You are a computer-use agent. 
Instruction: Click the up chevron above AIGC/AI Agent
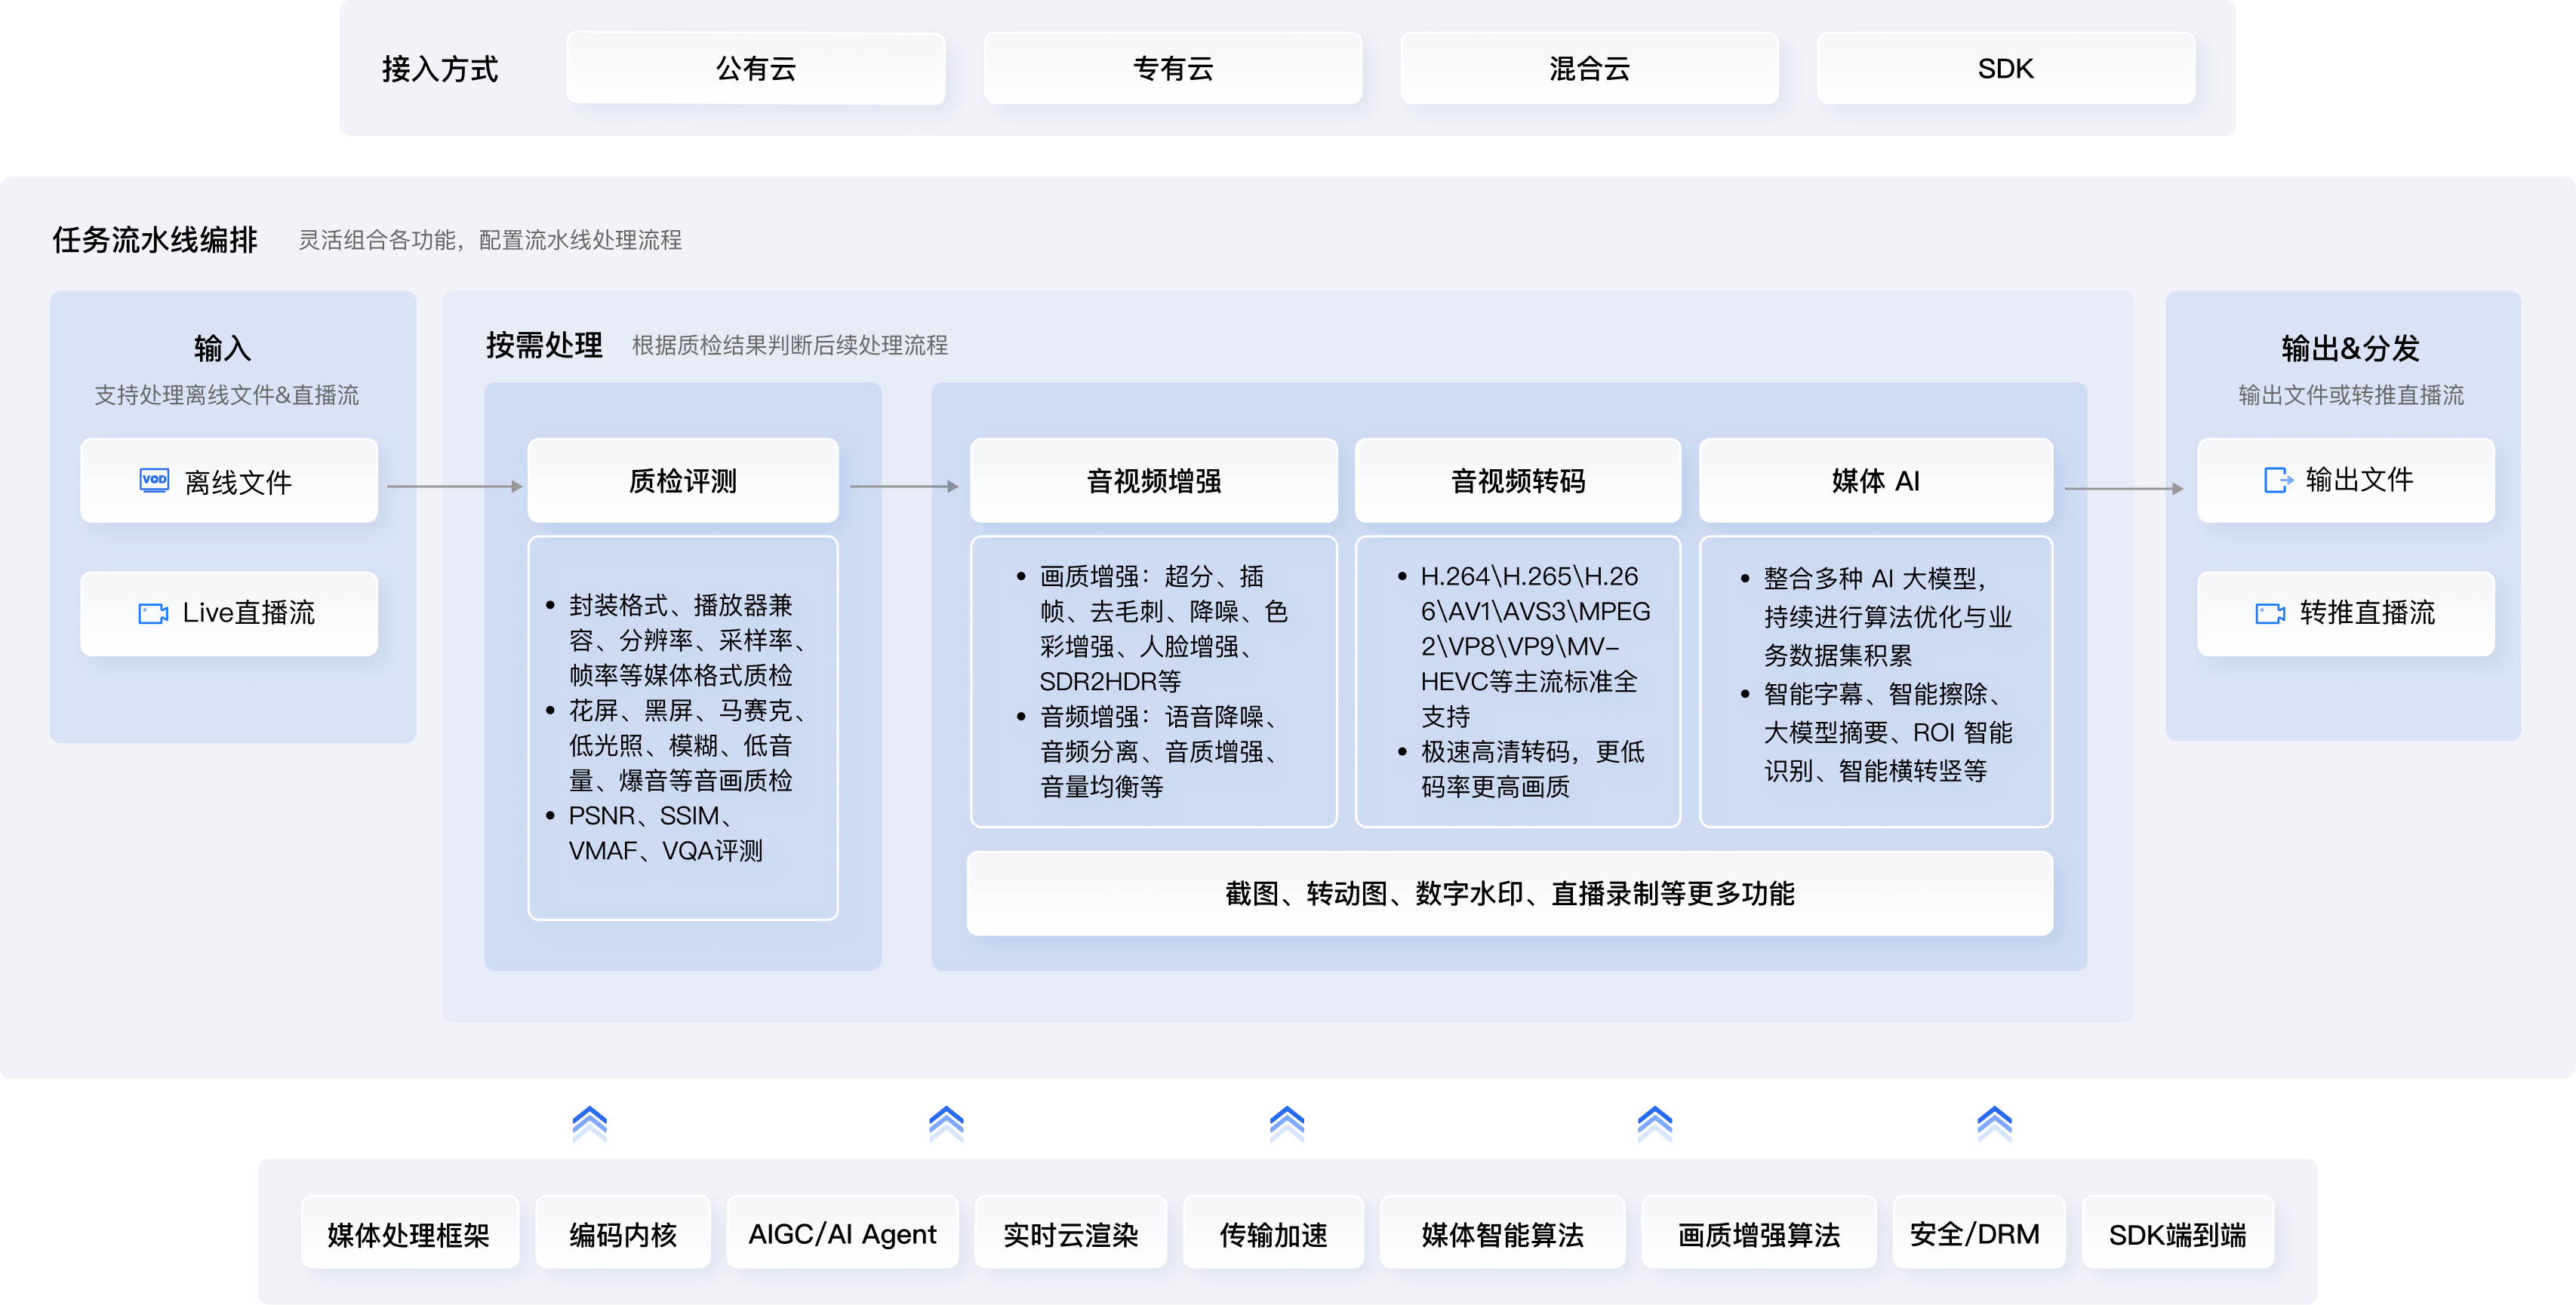(946, 1125)
